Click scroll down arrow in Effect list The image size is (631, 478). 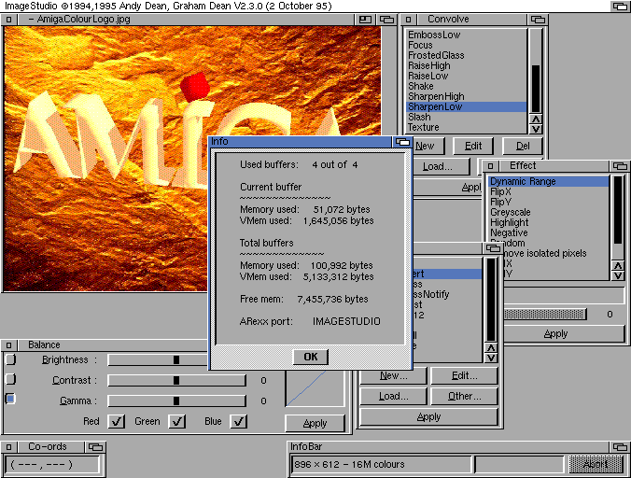click(x=618, y=275)
